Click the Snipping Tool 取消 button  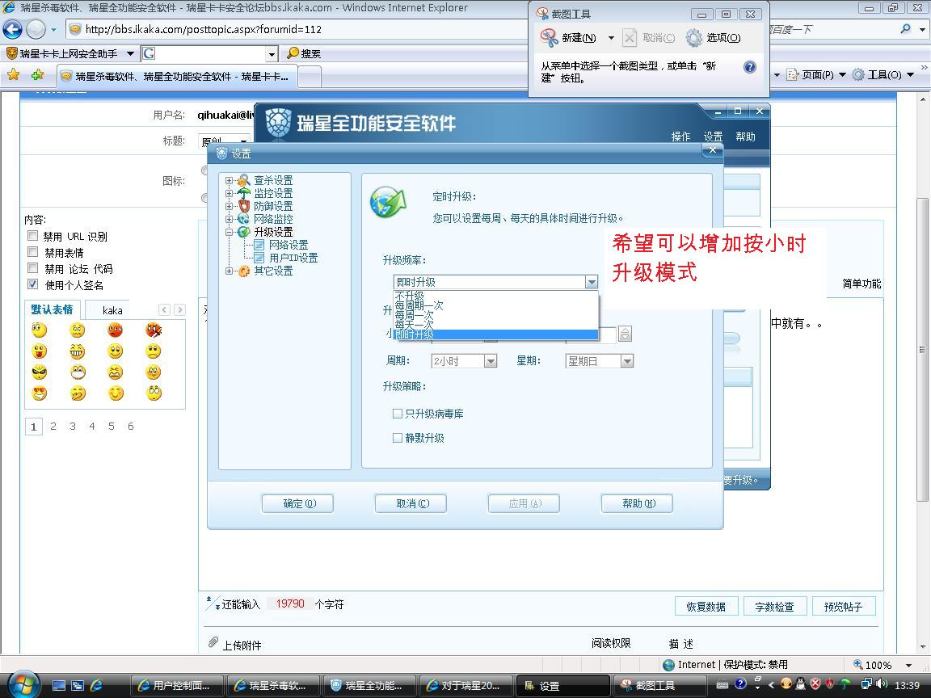tap(648, 38)
